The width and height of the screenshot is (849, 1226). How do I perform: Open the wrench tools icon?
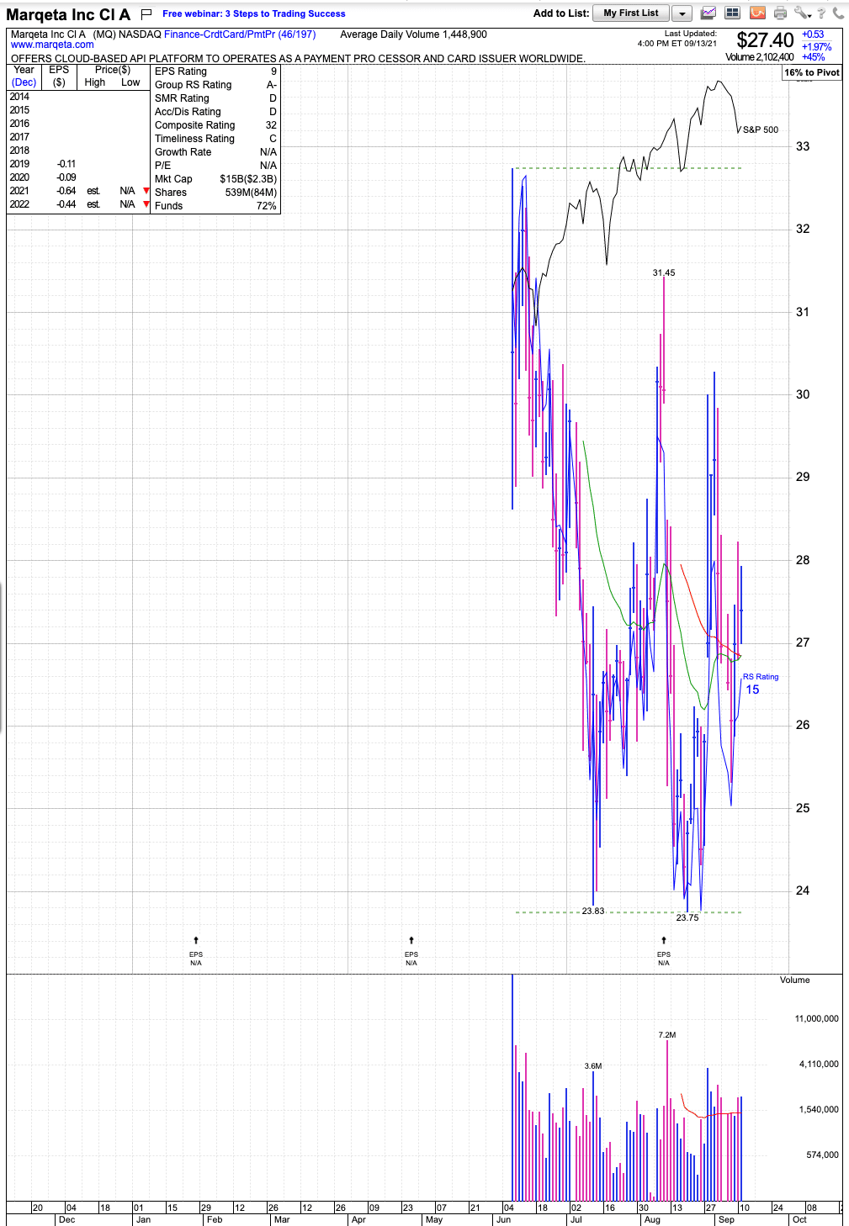click(802, 13)
